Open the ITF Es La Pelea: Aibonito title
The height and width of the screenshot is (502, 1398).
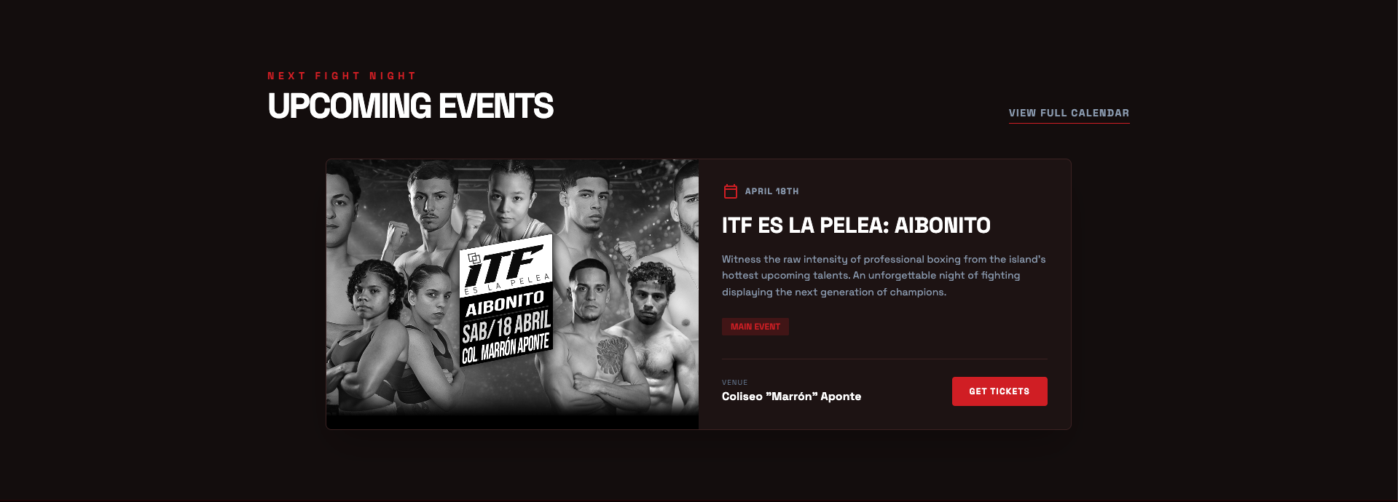(856, 226)
